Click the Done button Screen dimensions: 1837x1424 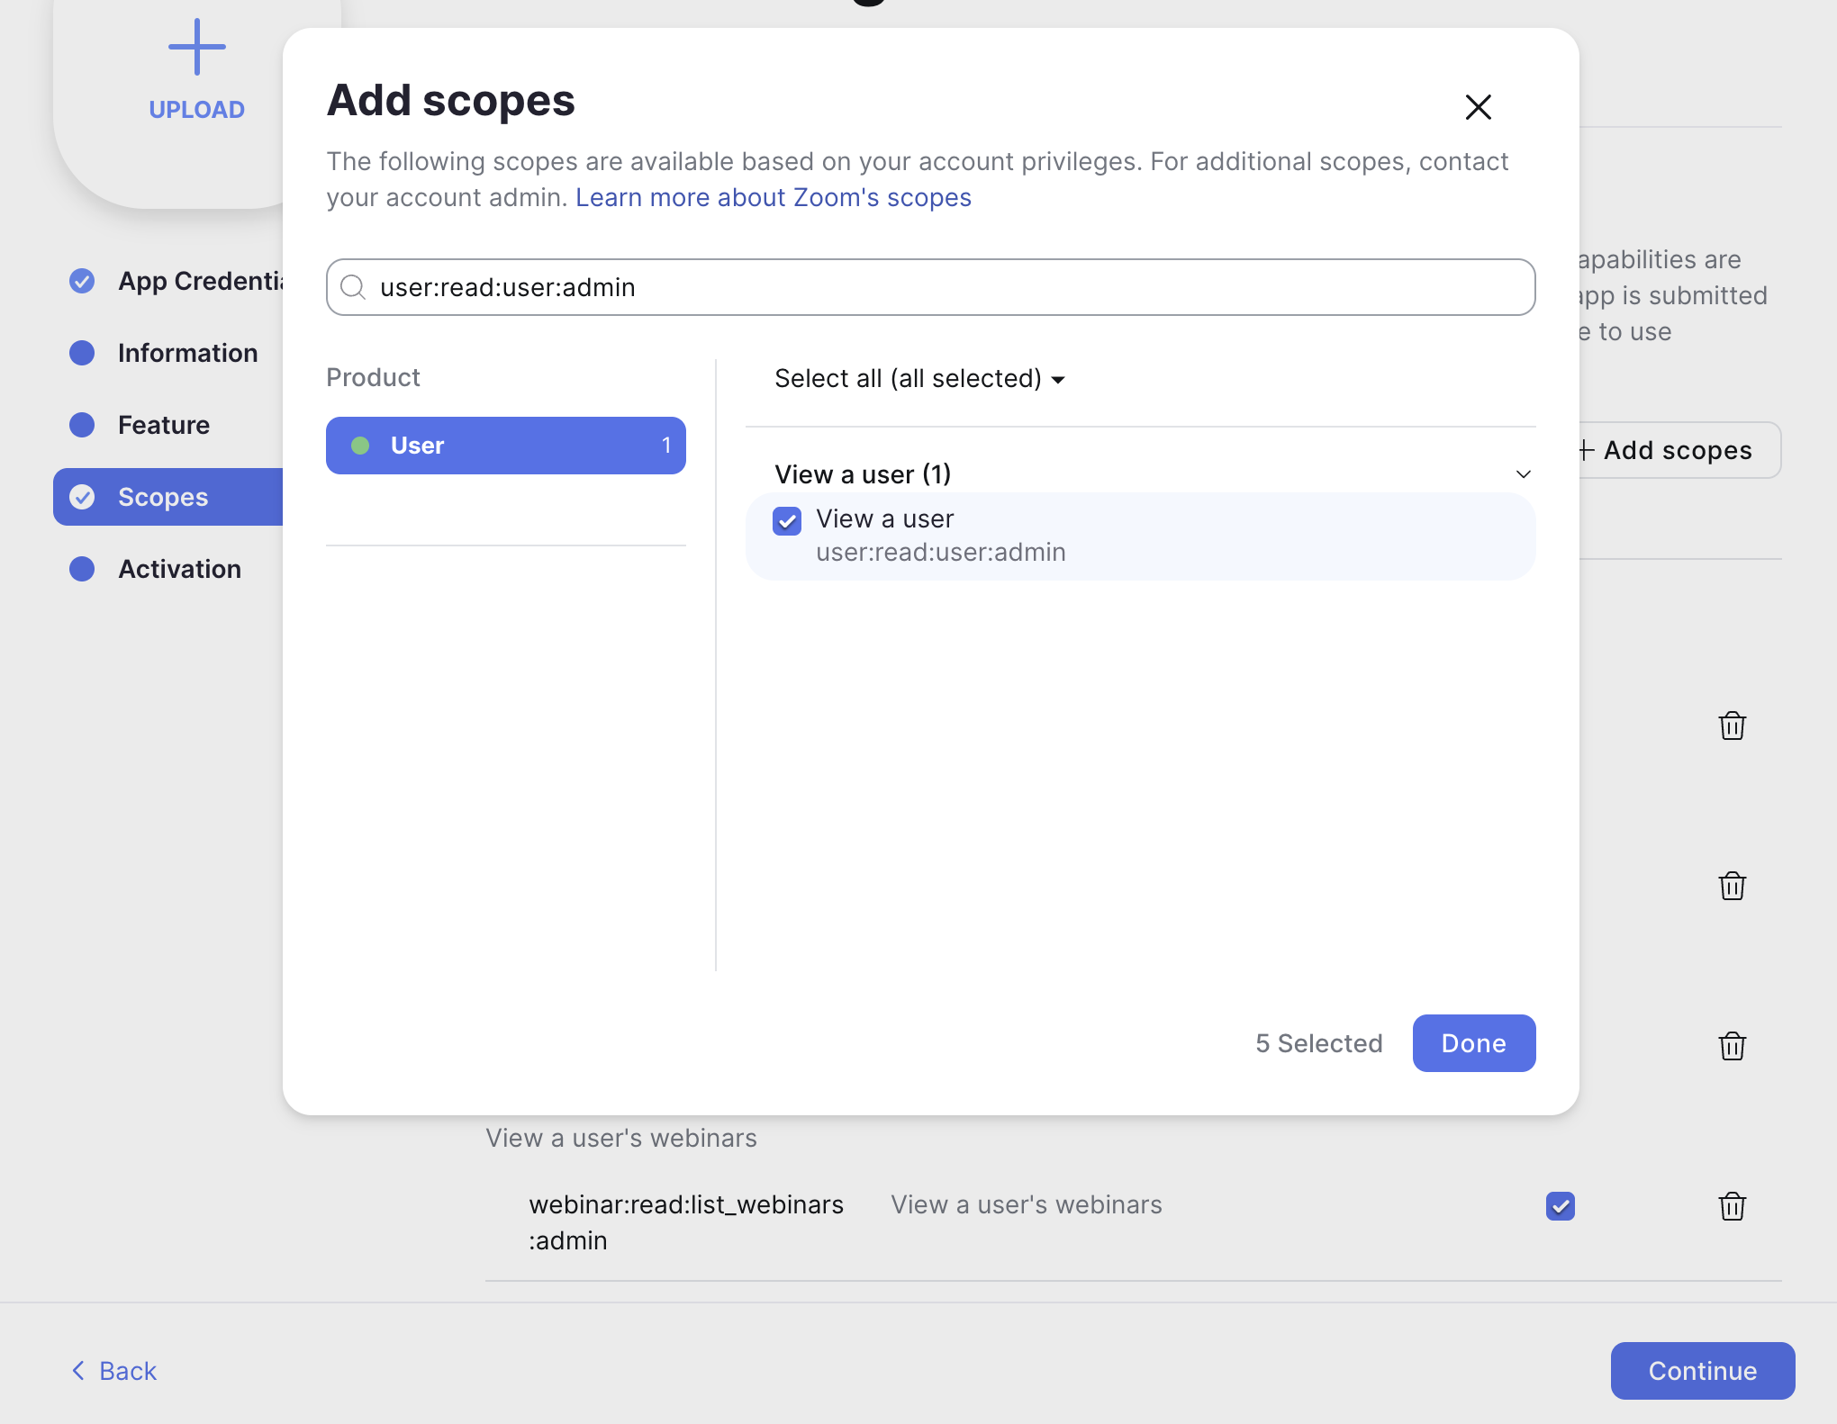[1473, 1042]
